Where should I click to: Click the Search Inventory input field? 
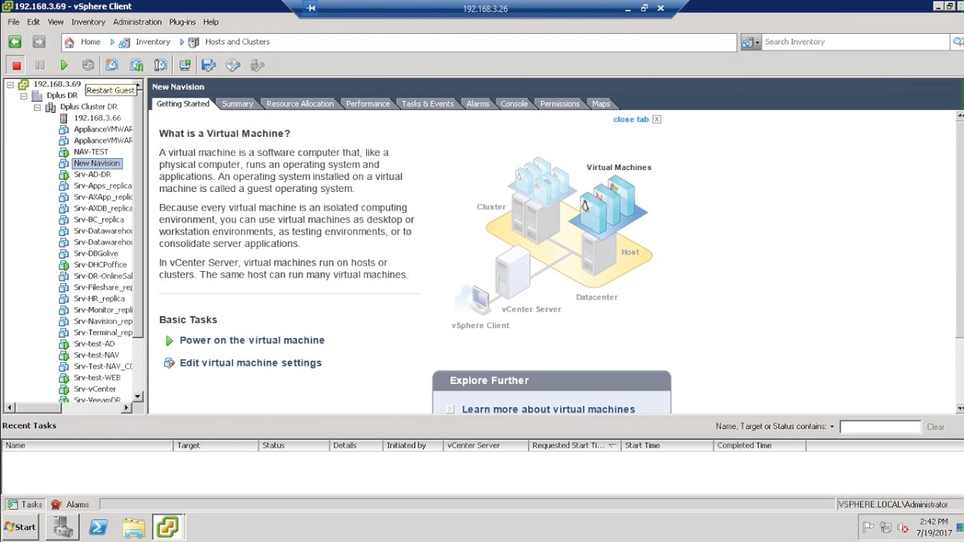tap(856, 42)
